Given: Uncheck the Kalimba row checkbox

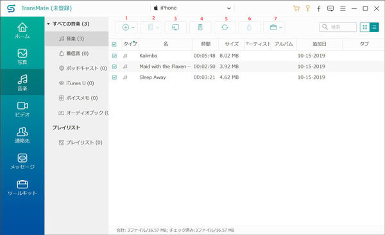Looking at the screenshot, I should pyautogui.click(x=114, y=56).
